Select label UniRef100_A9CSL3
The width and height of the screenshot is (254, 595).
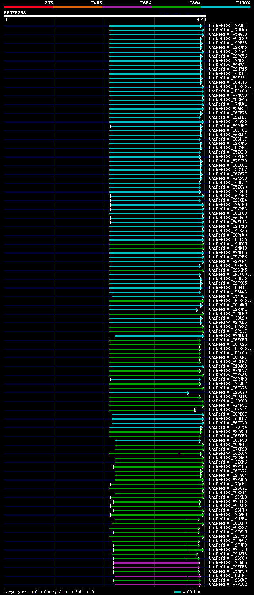click(x=228, y=497)
